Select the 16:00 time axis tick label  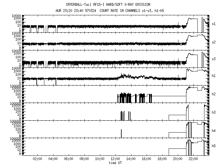tap(146, 159)
